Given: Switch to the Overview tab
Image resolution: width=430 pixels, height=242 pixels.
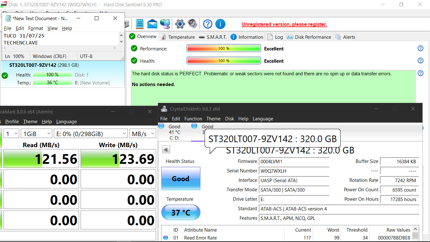Looking at the screenshot, I should coord(143,37).
